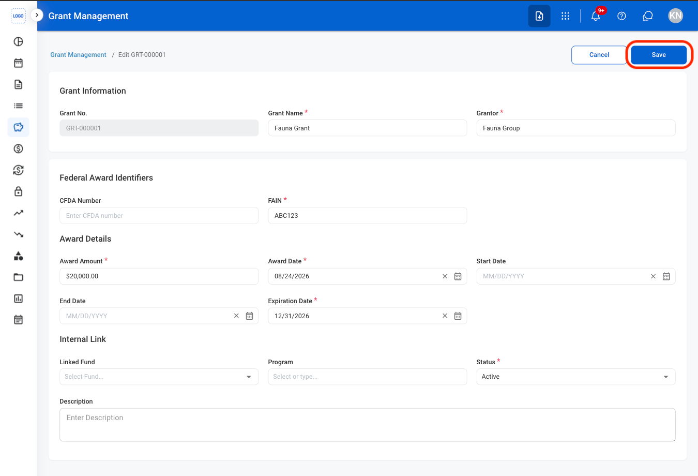
Task: Click the Program select or type field
Action: coord(368,377)
